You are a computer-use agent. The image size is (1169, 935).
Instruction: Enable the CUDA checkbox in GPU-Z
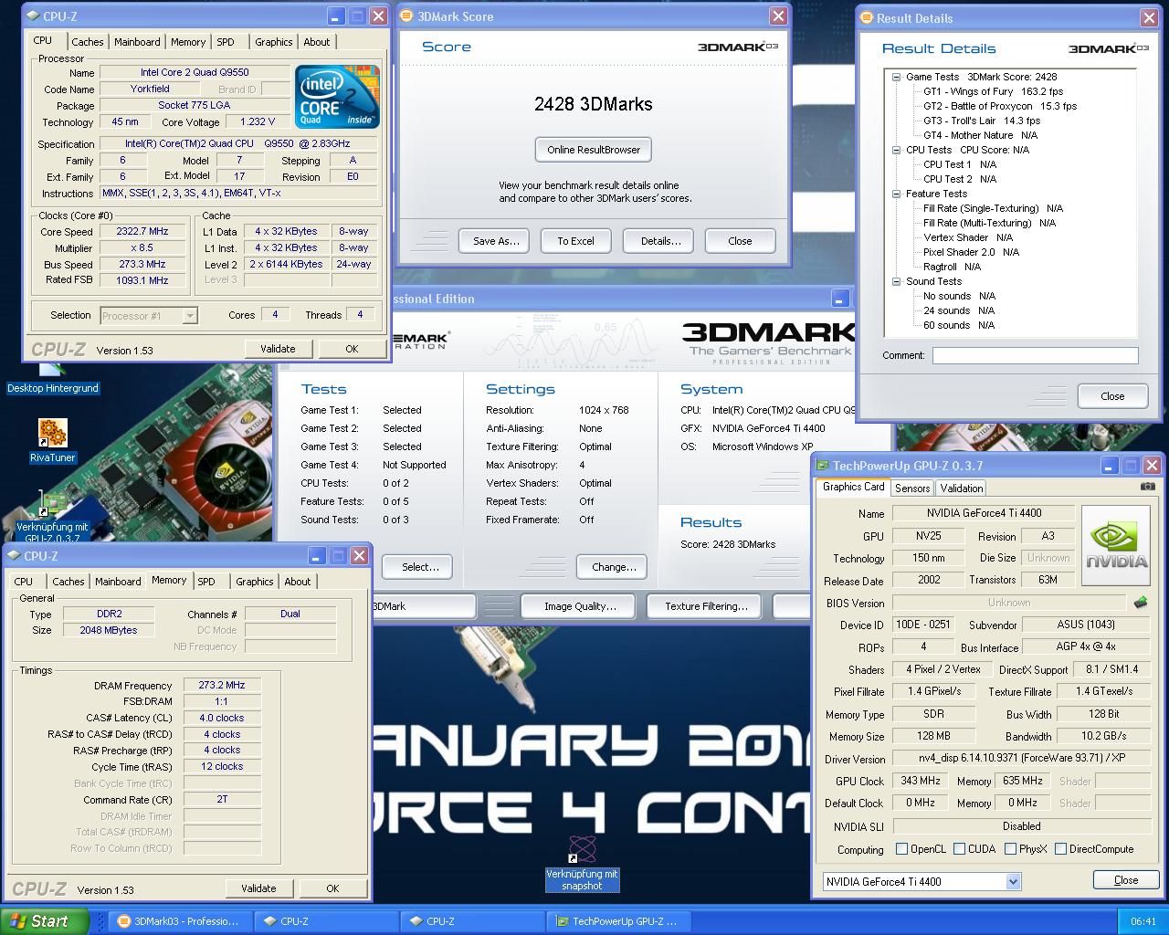pyautogui.click(x=959, y=849)
